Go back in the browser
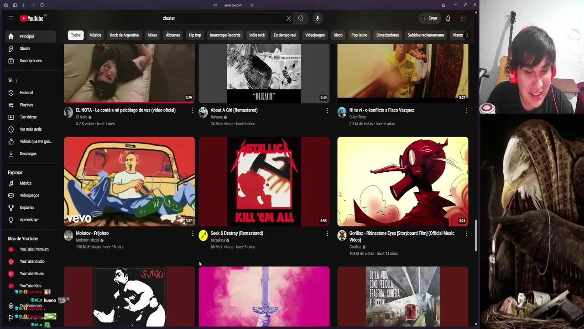The width and height of the screenshot is (584, 329). tap(24, 5)
